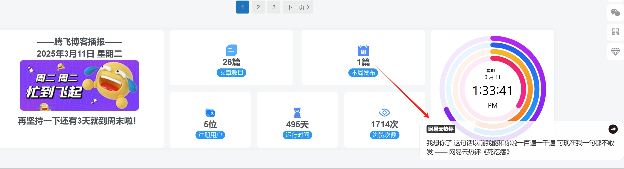Image resolution: width=624 pixels, height=169 pixels.
Task: Click the share arrow on 网易云热评 card
Action: pos(613,129)
